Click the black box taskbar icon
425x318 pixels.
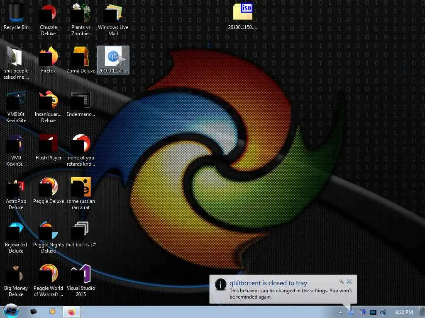point(34,312)
